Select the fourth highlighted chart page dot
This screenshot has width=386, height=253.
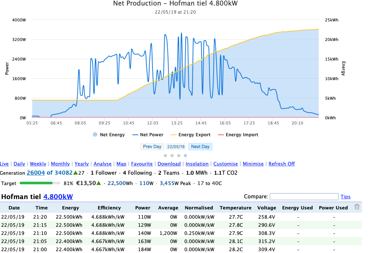pos(185,155)
